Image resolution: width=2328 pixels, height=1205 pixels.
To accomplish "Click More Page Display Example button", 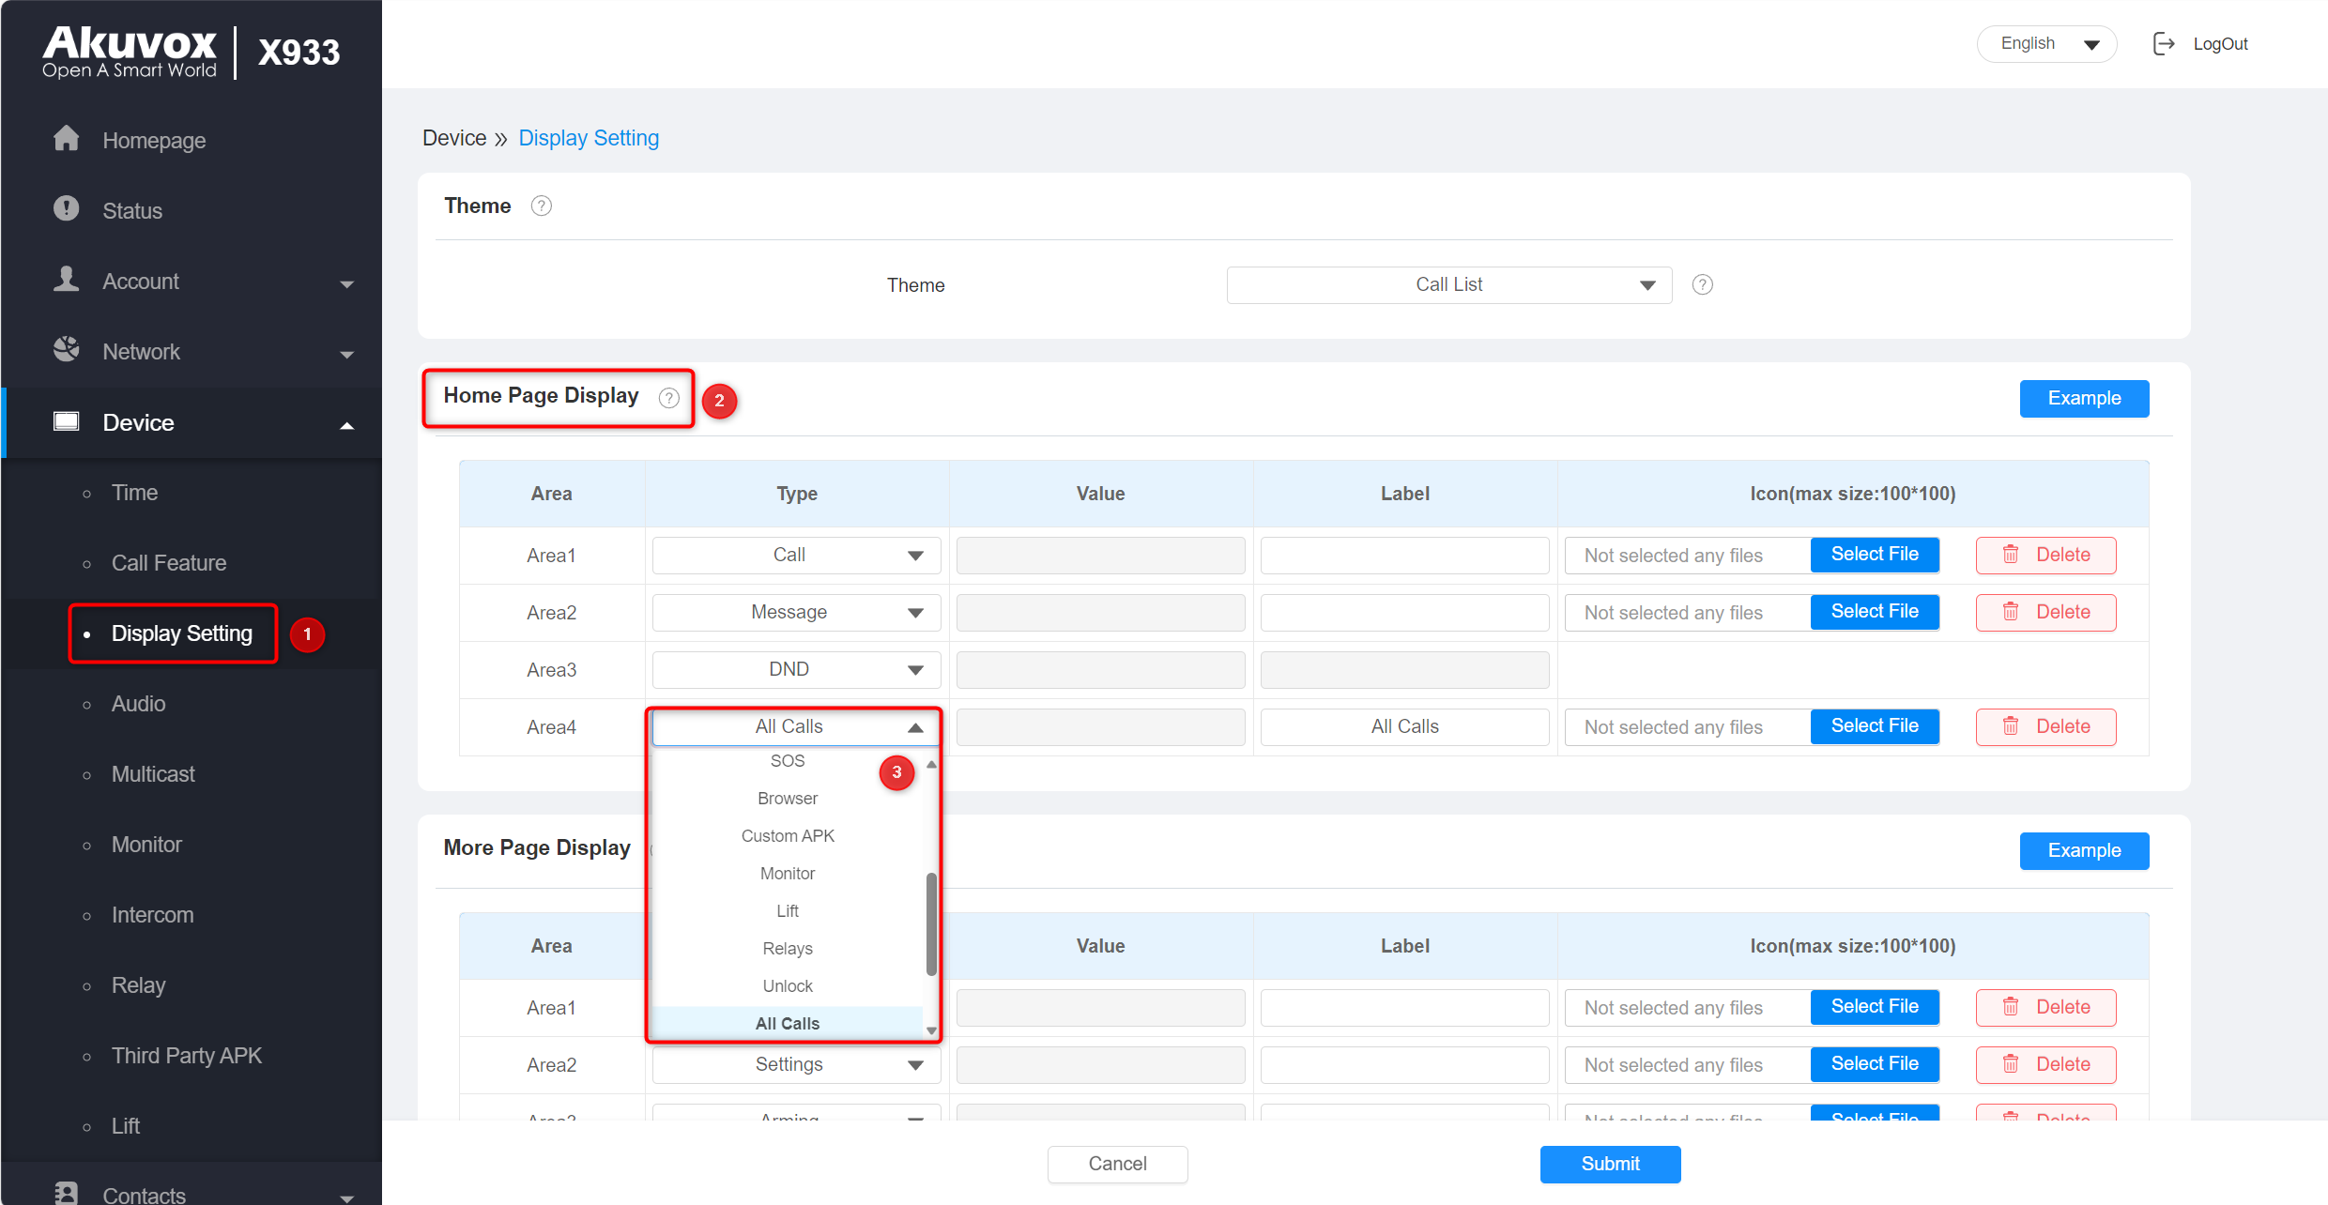I will (x=2084, y=850).
